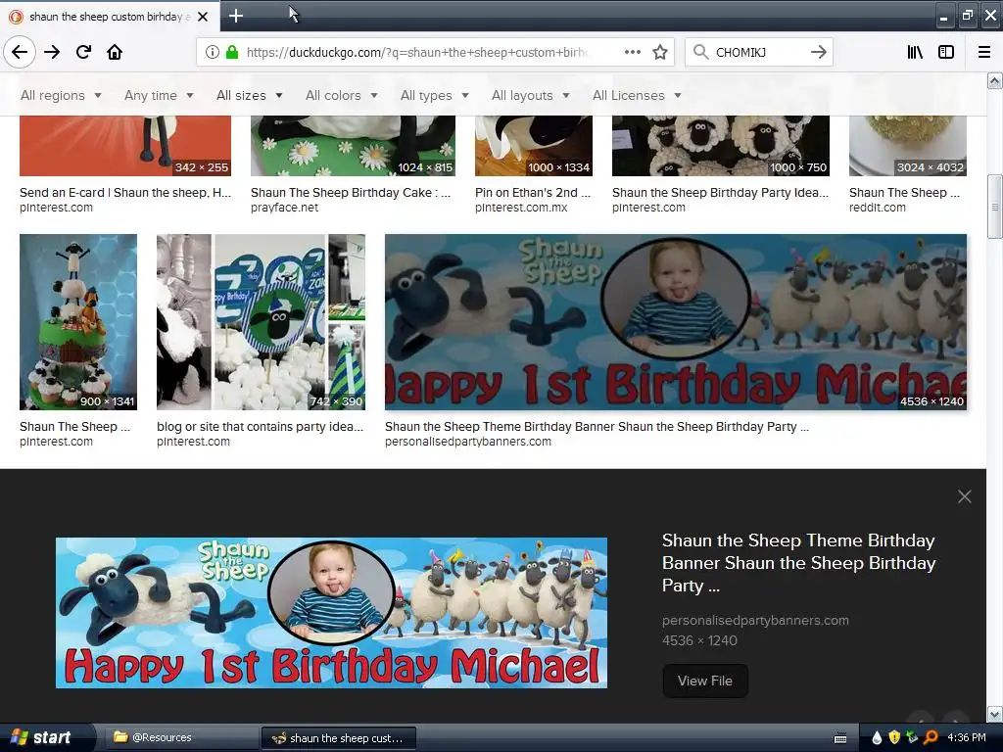Click the green secure connection padlock

pyautogui.click(x=232, y=52)
